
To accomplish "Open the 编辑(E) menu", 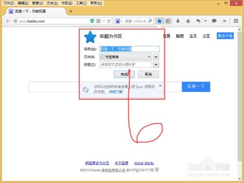I will tap(23, 3).
